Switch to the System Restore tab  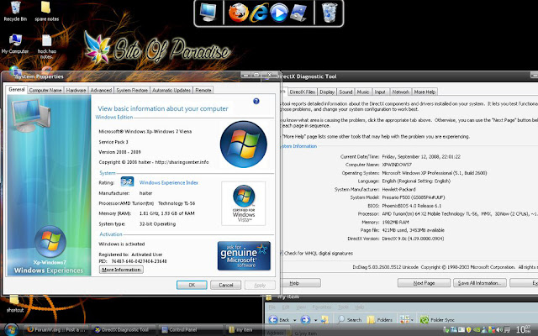132,90
